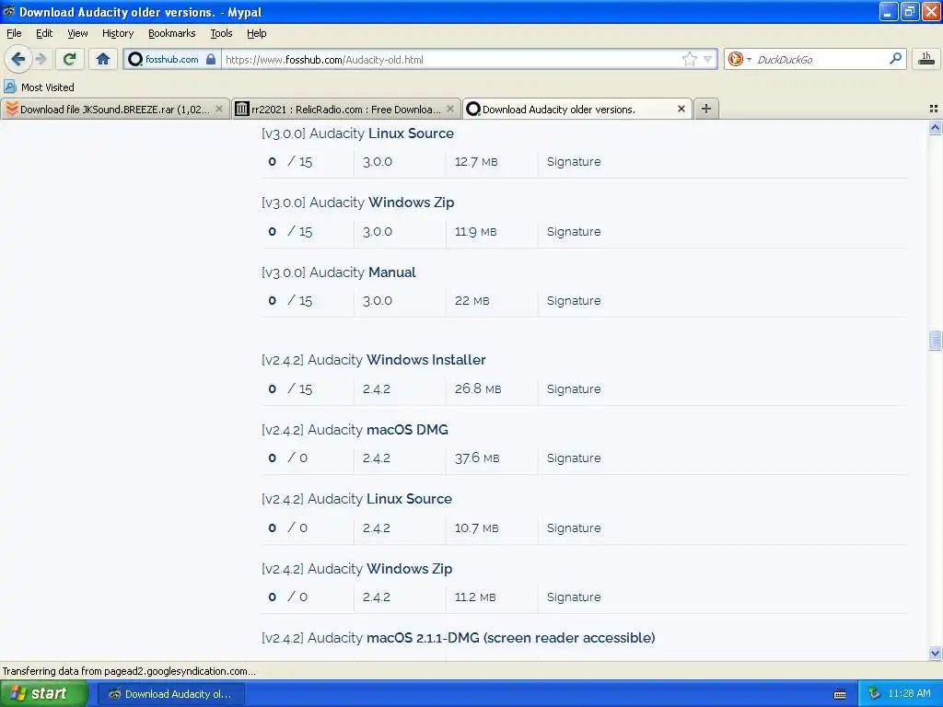Close the RelicRadio.com tab
The image size is (943, 707).
point(449,109)
